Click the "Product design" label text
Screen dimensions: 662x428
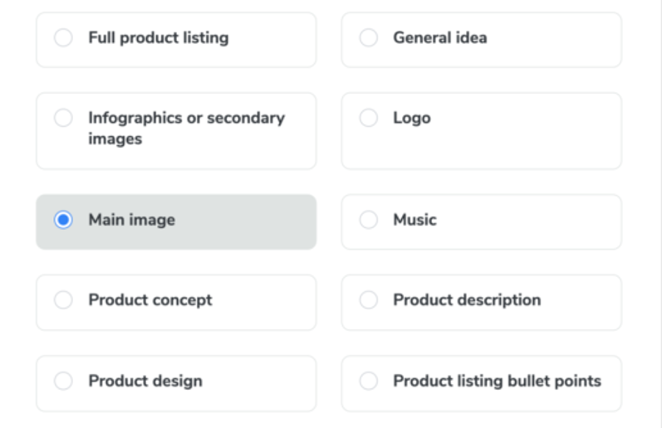tap(145, 382)
